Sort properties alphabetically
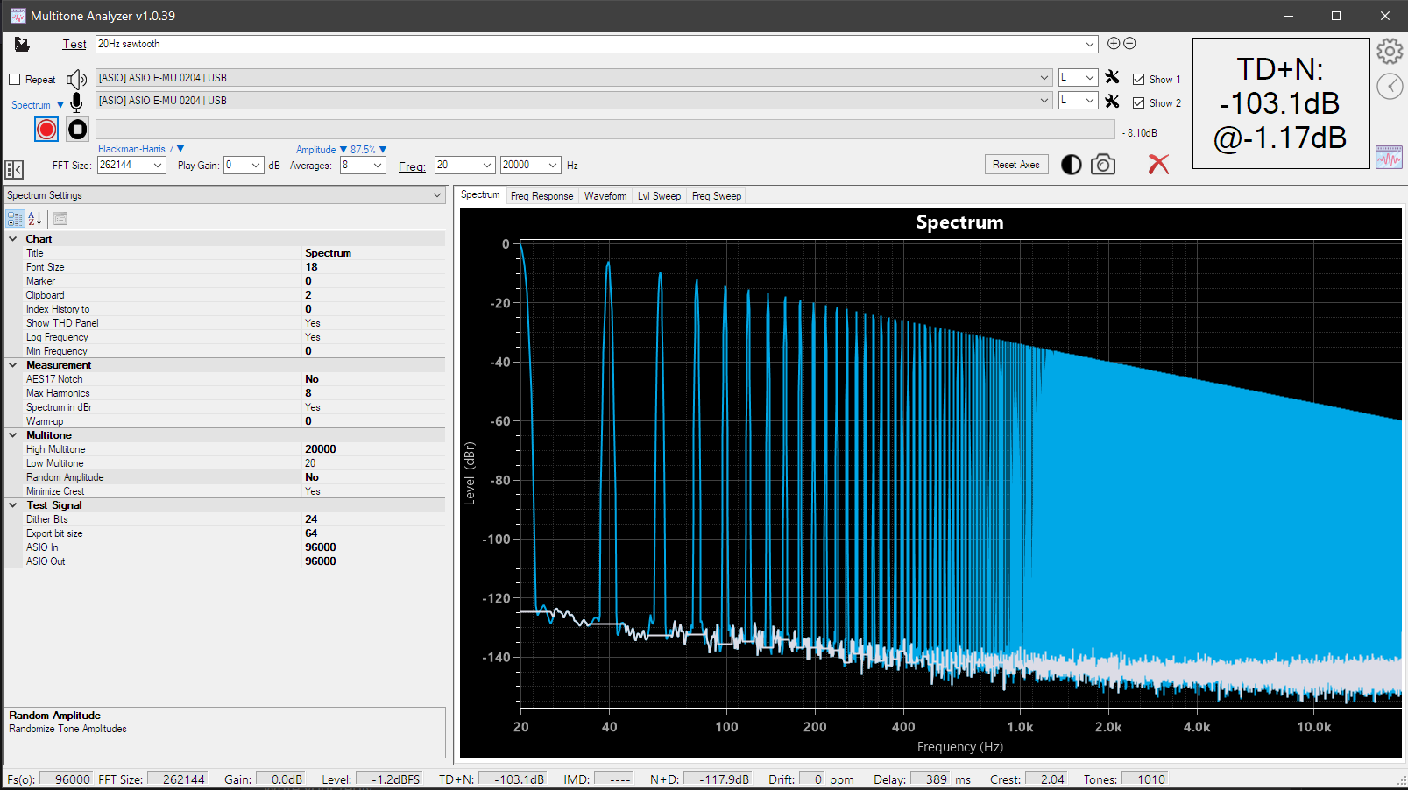This screenshot has width=1408, height=790. click(35, 219)
